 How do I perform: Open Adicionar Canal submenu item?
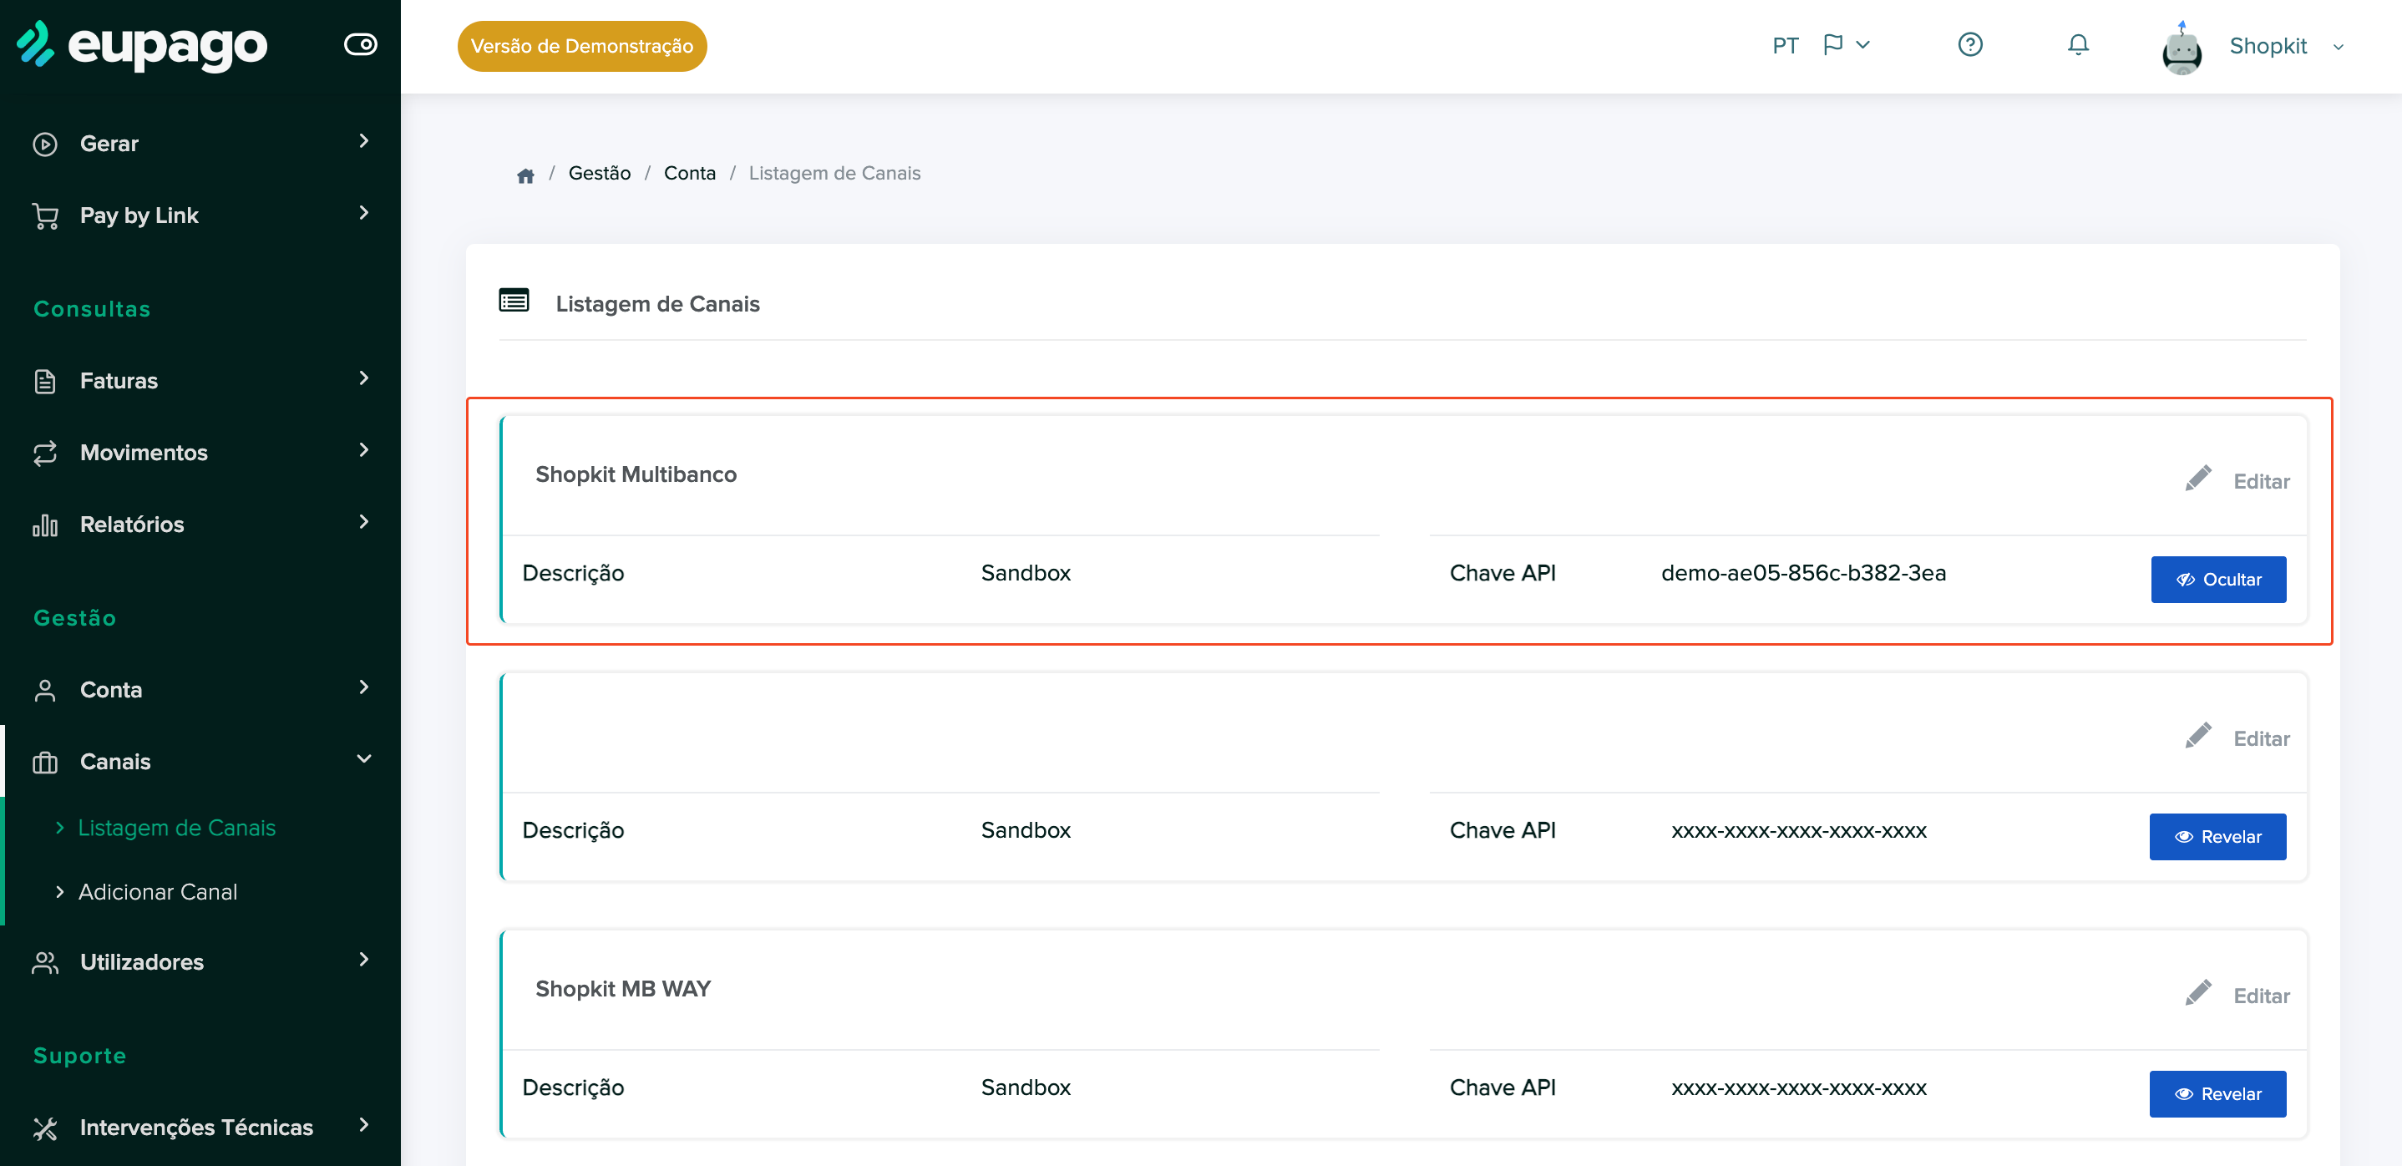click(158, 892)
